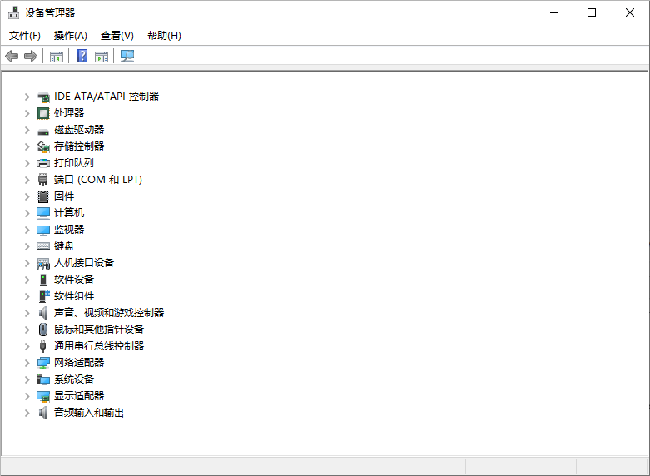Select the 通用串行总线控制器 label
650x476 pixels.
pos(99,346)
